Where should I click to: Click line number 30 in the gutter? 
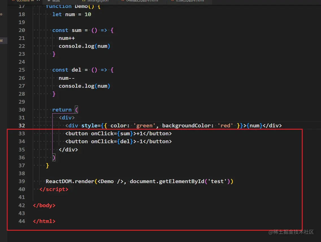tap(22, 110)
